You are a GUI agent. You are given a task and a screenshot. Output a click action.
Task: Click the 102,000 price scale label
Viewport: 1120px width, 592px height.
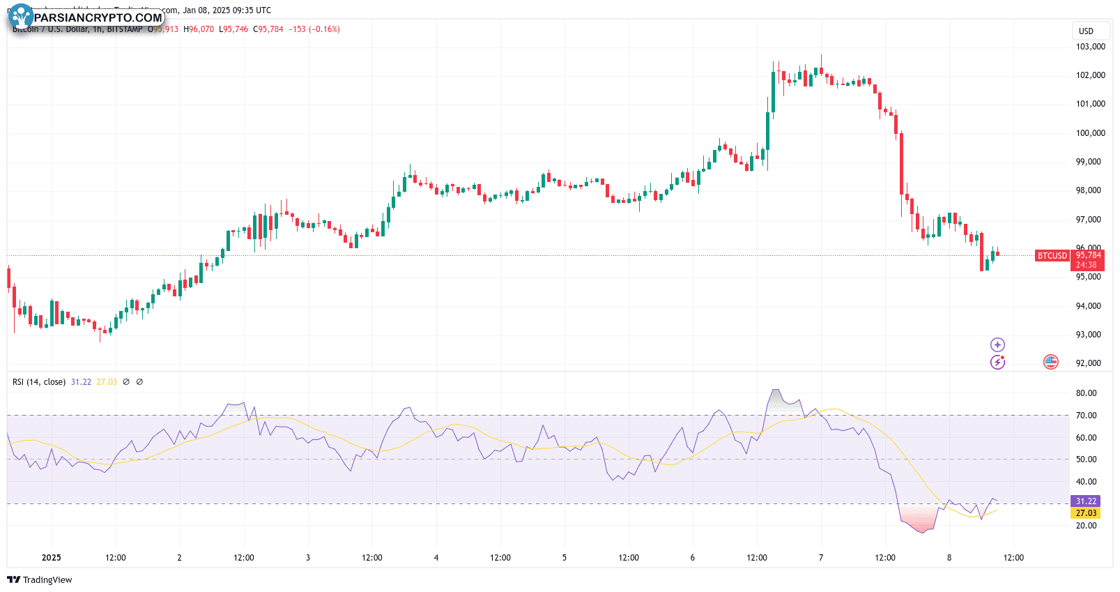pyautogui.click(x=1091, y=75)
